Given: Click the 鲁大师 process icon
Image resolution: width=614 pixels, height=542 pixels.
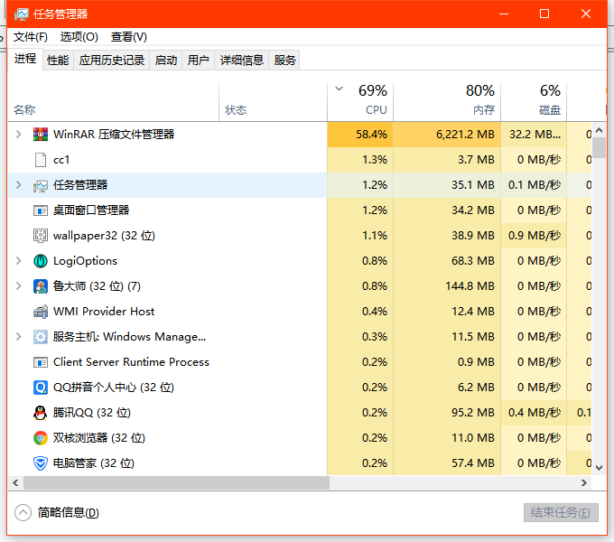Looking at the screenshot, I should (40, 286).
